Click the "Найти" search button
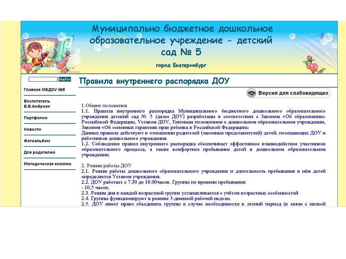 [64, 79]
